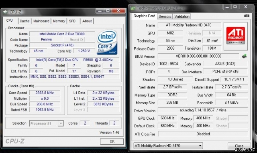Image resolution: width=257 pixels, height=153 pixels.
Task: Click the GPU Name field
Action: pyautogui.click(x=190, y=25)
